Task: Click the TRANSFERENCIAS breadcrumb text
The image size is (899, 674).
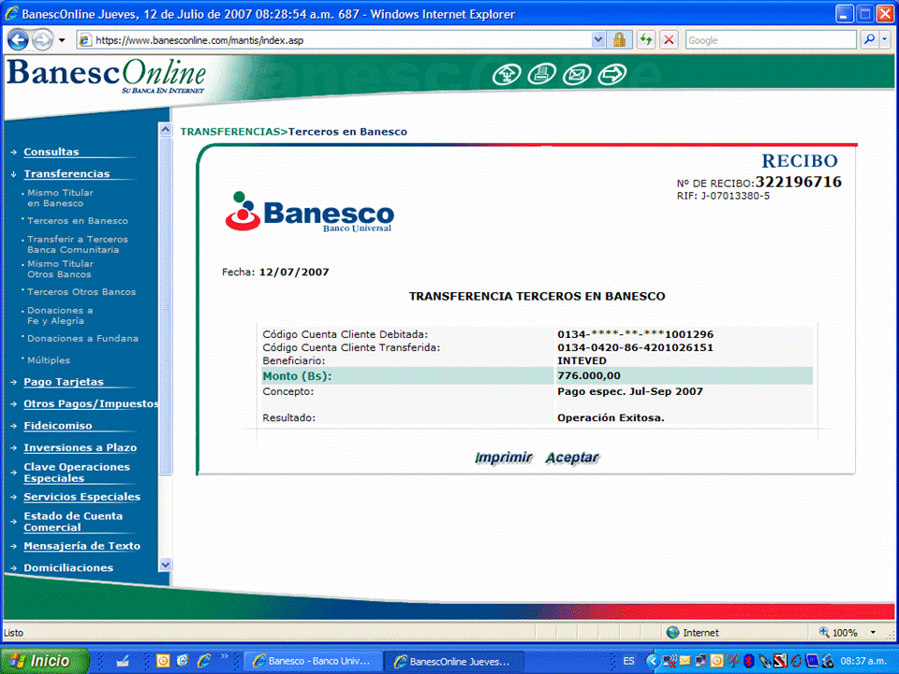Action: point(230,132)
